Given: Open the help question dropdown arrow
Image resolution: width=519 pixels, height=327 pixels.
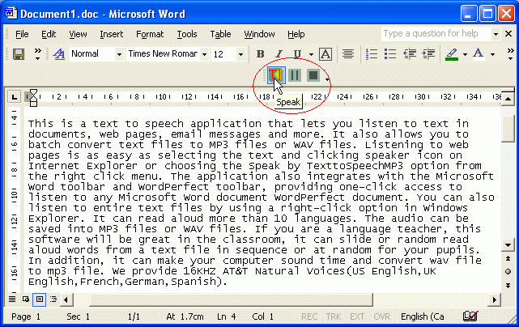Looking at the screenshot, I should [496, 34].
